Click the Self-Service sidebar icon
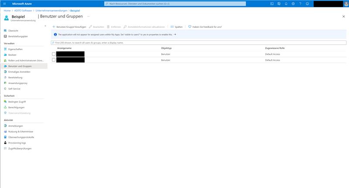349x188 pixels. 5,89
